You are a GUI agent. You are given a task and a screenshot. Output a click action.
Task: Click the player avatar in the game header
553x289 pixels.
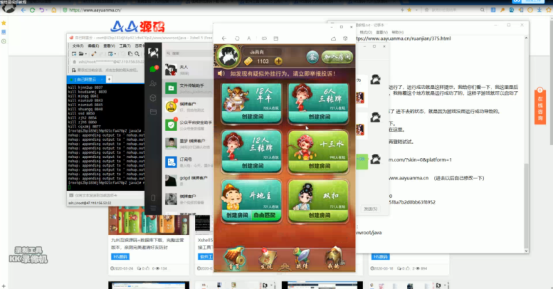coord(225,55)
